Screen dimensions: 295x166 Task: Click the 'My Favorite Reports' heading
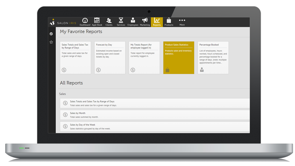[x=81, y=31]
